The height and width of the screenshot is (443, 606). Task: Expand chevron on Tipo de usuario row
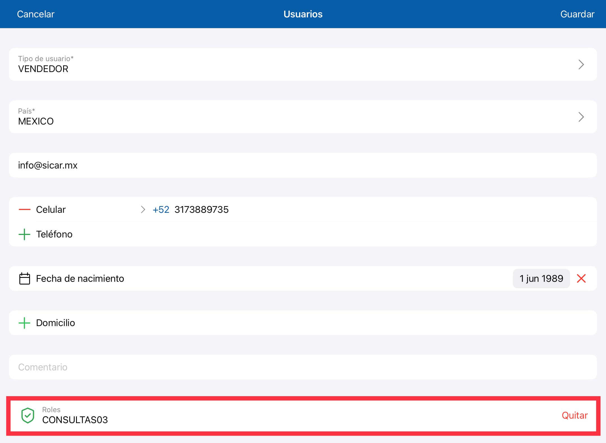[581, 64]
